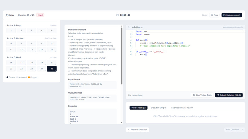
Task: Click the 'Section B: Medium' heading
Action: (15, 38)
